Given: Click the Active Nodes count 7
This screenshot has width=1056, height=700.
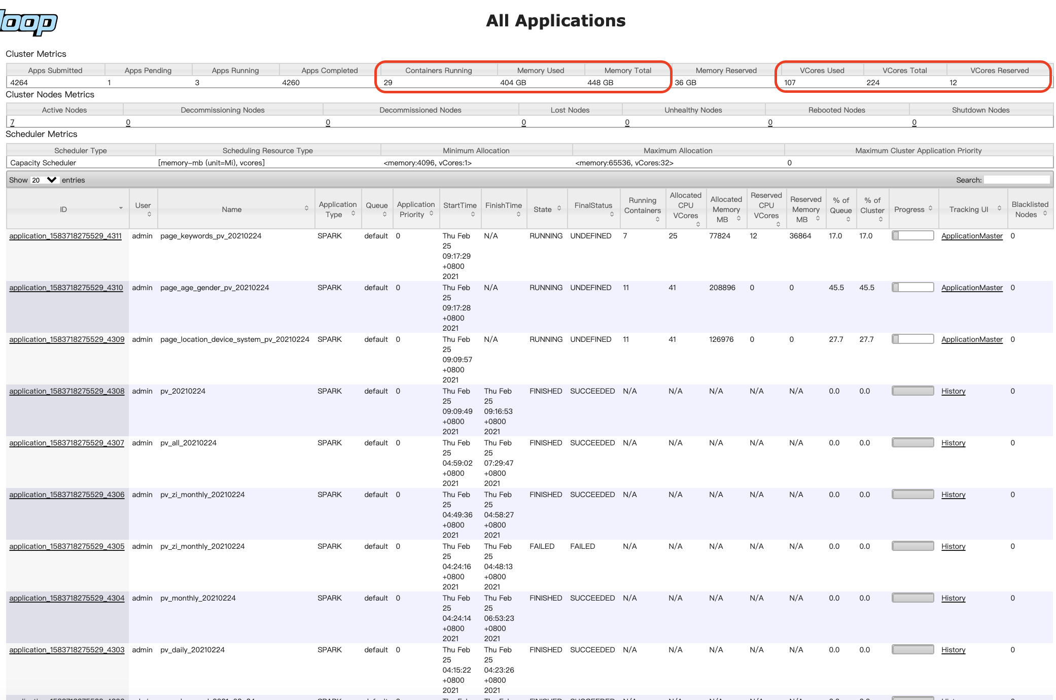Looking at the screenshot, I should coord(12,122).
